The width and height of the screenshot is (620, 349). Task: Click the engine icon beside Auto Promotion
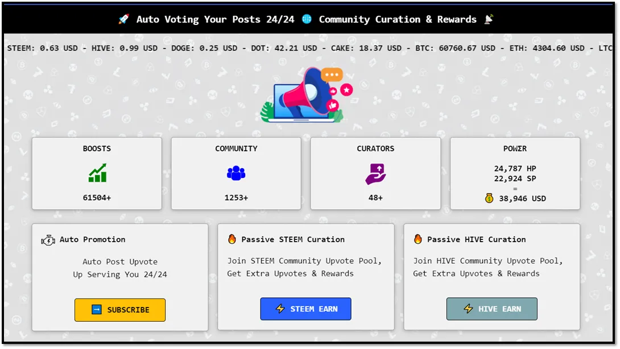pos(48,240)
